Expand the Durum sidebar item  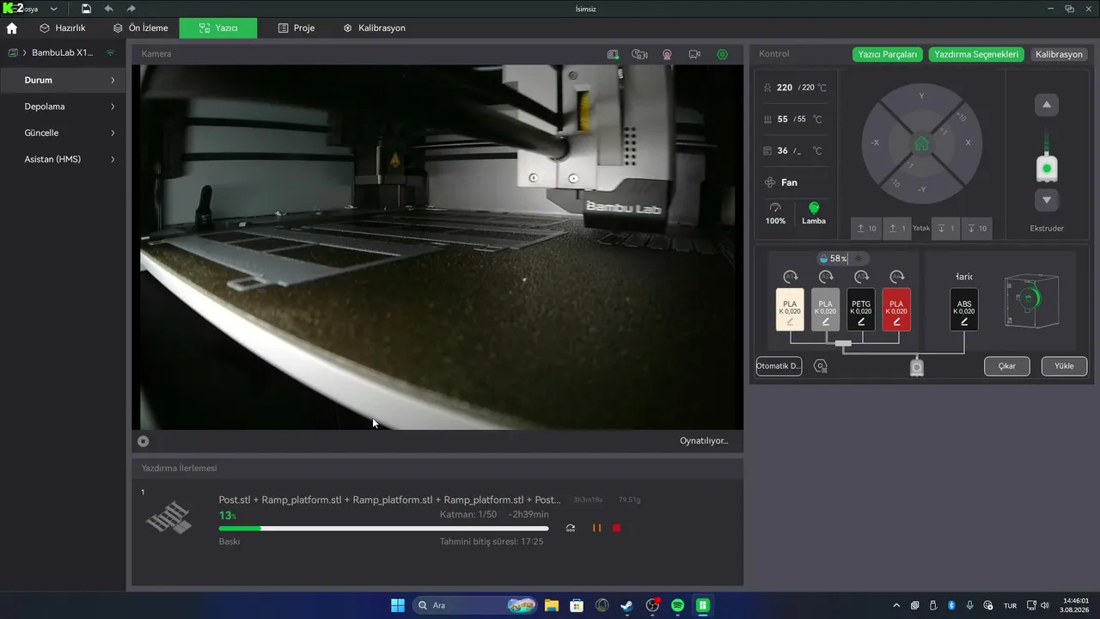(113, 80)
